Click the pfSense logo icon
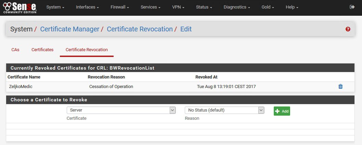 pos(20,7)
